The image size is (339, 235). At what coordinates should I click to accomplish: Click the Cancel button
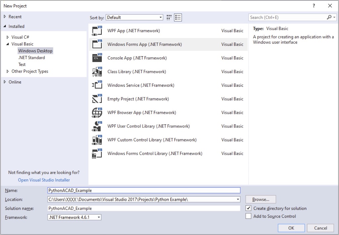(320, 228)
